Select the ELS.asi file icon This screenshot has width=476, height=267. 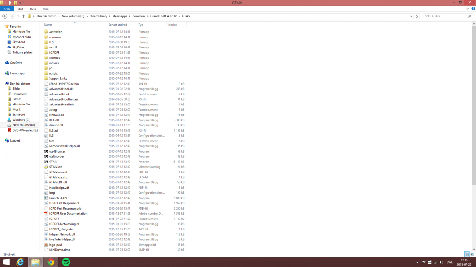tap(46, 130)
